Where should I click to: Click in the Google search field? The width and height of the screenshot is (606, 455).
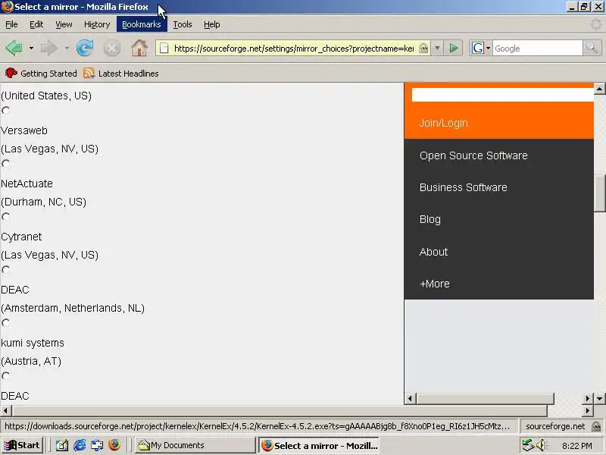point(537,49)
